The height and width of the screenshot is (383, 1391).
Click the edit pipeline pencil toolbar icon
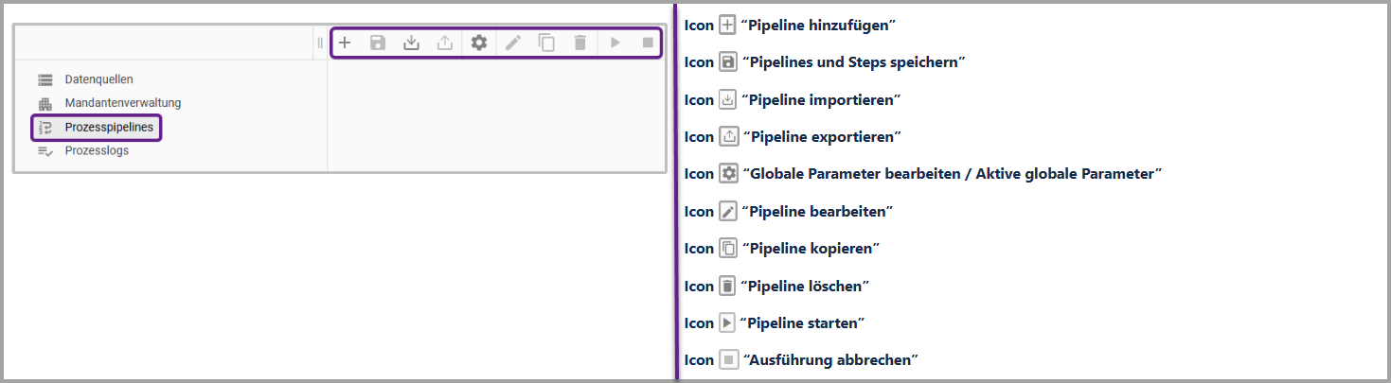click(x=512, y=43)
